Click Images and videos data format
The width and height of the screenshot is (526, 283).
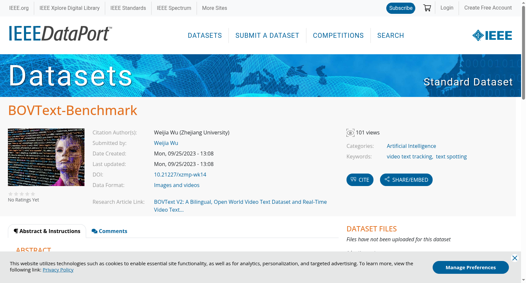pyautogui.click(x=177, y=185)
